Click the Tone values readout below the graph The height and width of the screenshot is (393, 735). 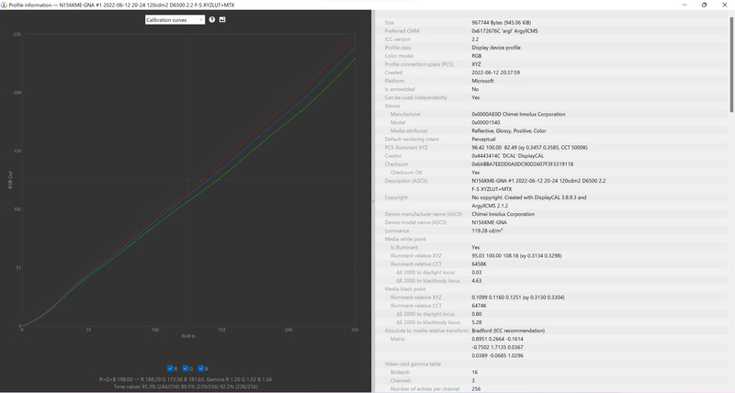click(186, 387)
